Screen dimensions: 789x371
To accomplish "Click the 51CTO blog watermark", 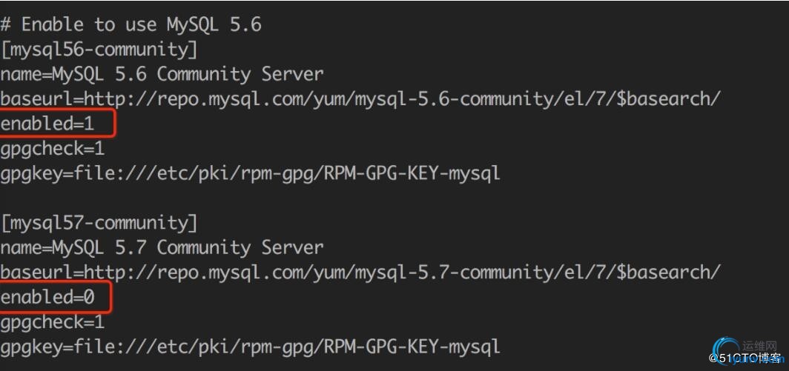I will [746, 358].
